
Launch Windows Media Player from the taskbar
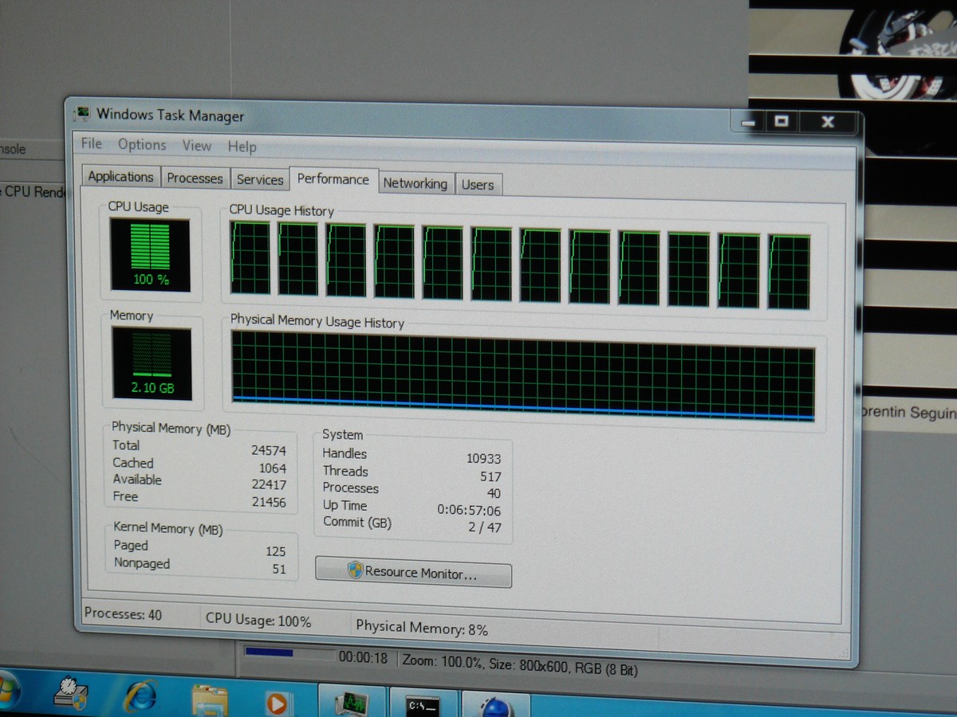click(278, 703)
